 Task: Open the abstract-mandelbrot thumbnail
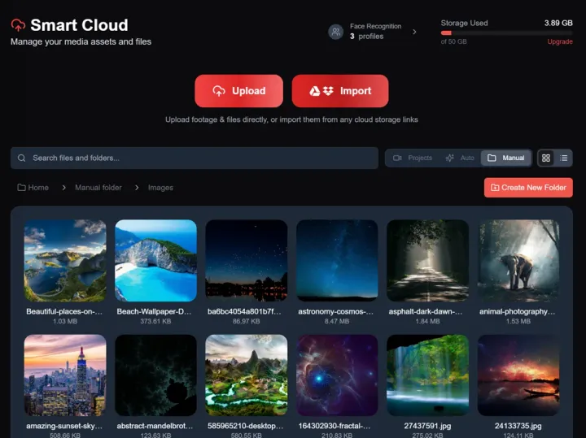point(155,375)
